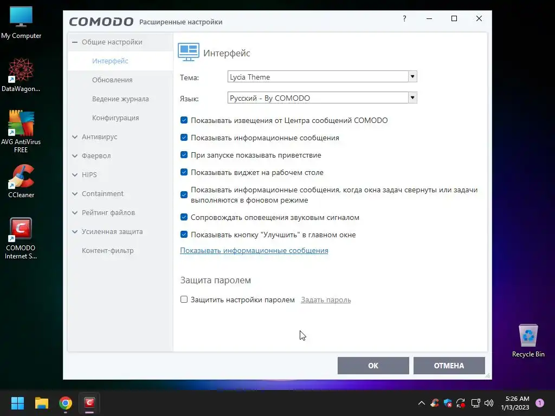
Task: Maximize the COMODO settings window
Action: click(454, 18)
